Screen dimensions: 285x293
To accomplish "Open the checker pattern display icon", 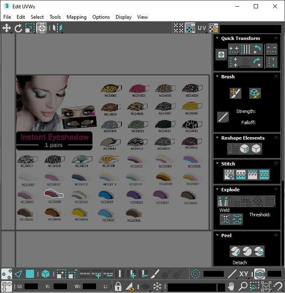I will pyautogui.click(x=178, y=28).
